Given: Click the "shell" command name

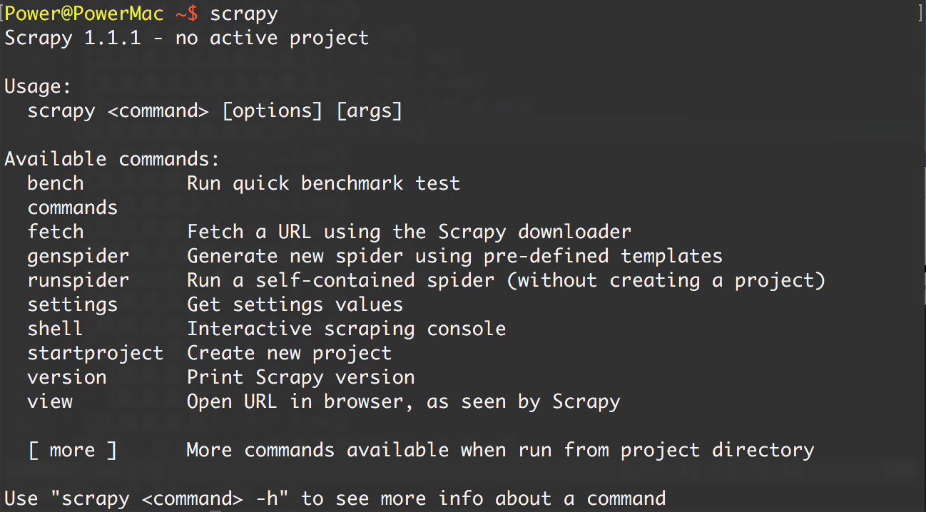Looking at the screenshot, I should point(56,329).
